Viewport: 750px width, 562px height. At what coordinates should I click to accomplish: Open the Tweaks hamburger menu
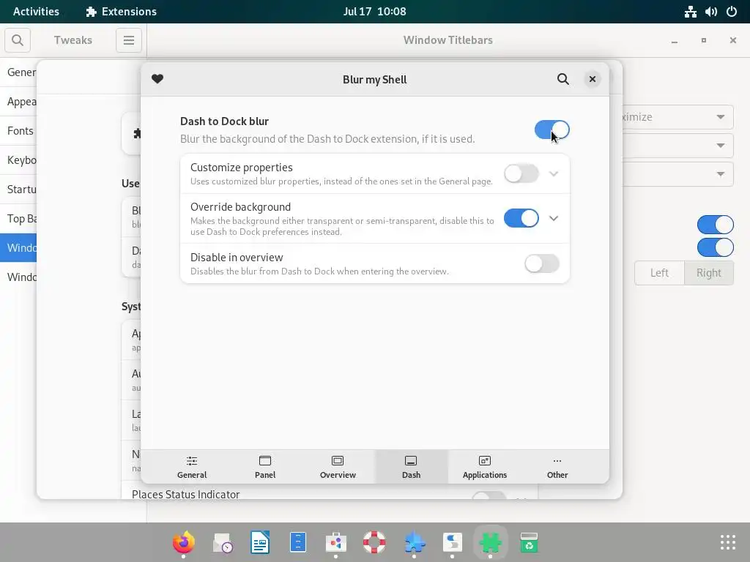click(129, 40)
